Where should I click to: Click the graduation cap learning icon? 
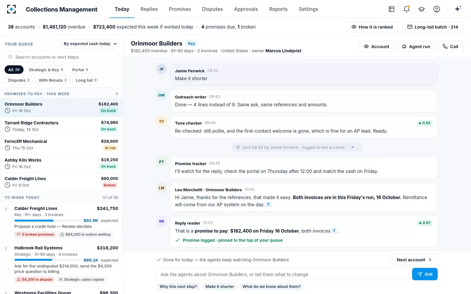(x=422, y=9)
